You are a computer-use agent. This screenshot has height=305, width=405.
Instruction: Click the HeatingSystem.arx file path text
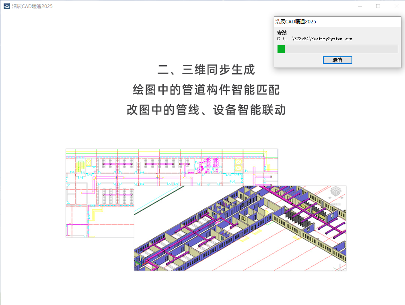point(314,39)
